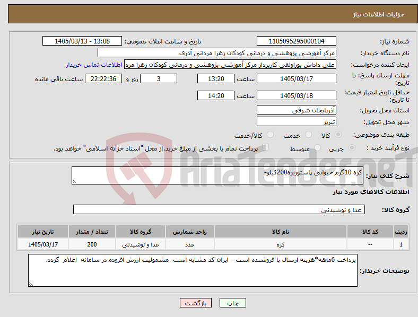Viewport: 418px width, 317px height.
Task: Click the تاریخ نیاز column header
Action: (43, 232)
